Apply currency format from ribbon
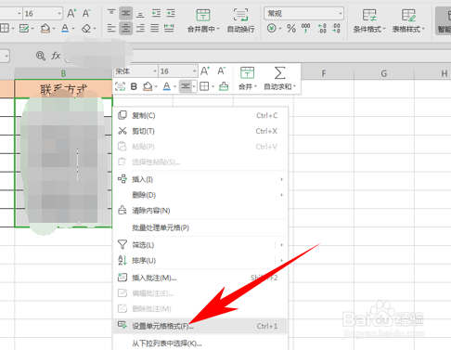The image size is (451, 350). pos(272,29)
